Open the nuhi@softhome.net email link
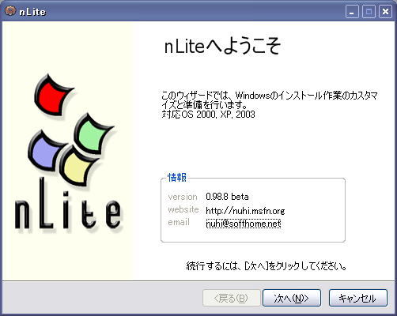397x316 pixels. point(244,224)
